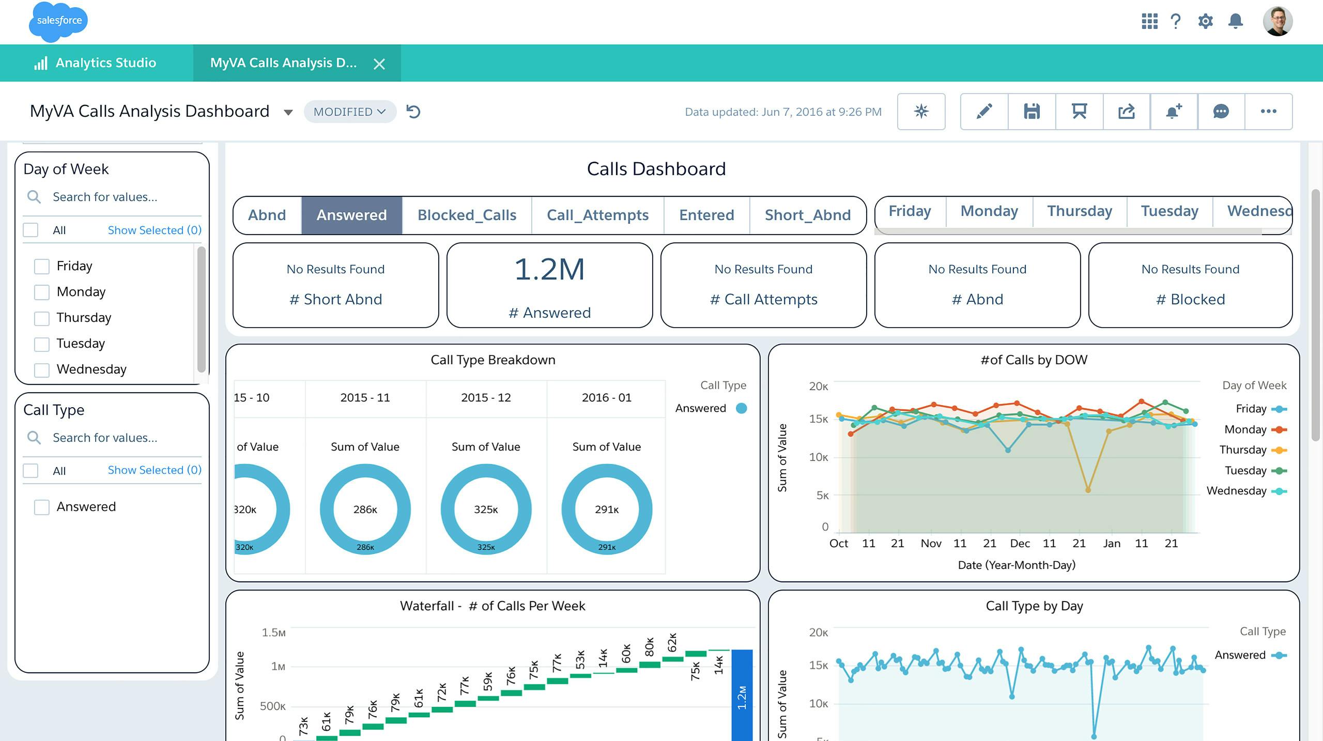1323x741 pixels.
Task: Click the Call Type search magnifier icon
Action: 34,438
